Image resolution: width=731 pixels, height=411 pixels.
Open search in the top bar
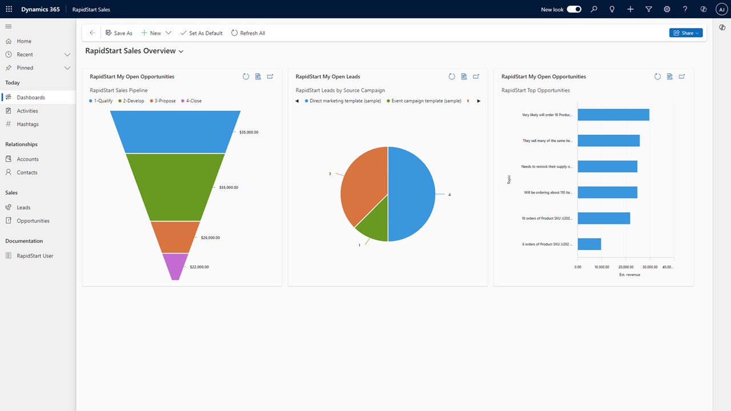[594, 9]
